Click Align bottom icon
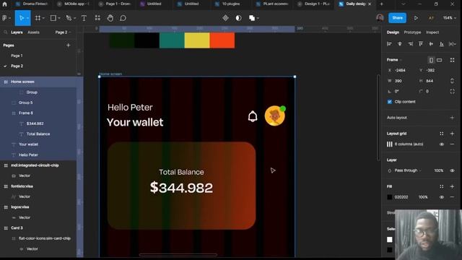 click(x=442, y=44)
